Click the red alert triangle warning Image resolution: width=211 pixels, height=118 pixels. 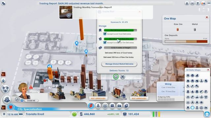coord(31,87)
